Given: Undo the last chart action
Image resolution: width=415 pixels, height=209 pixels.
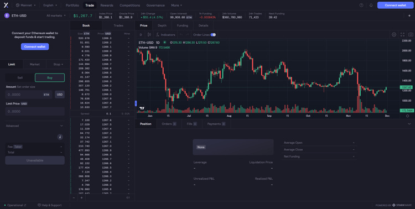Looking at the screenshot, I should coord(181,35).
